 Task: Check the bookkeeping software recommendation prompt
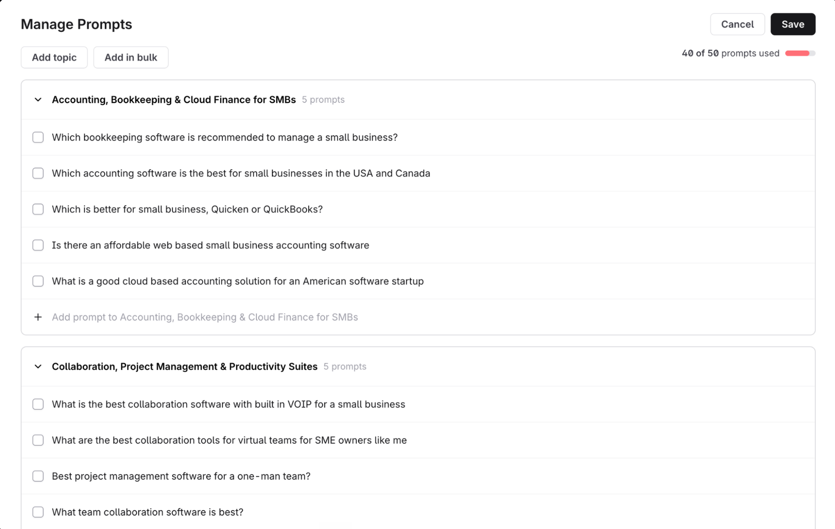click(38, 137)
